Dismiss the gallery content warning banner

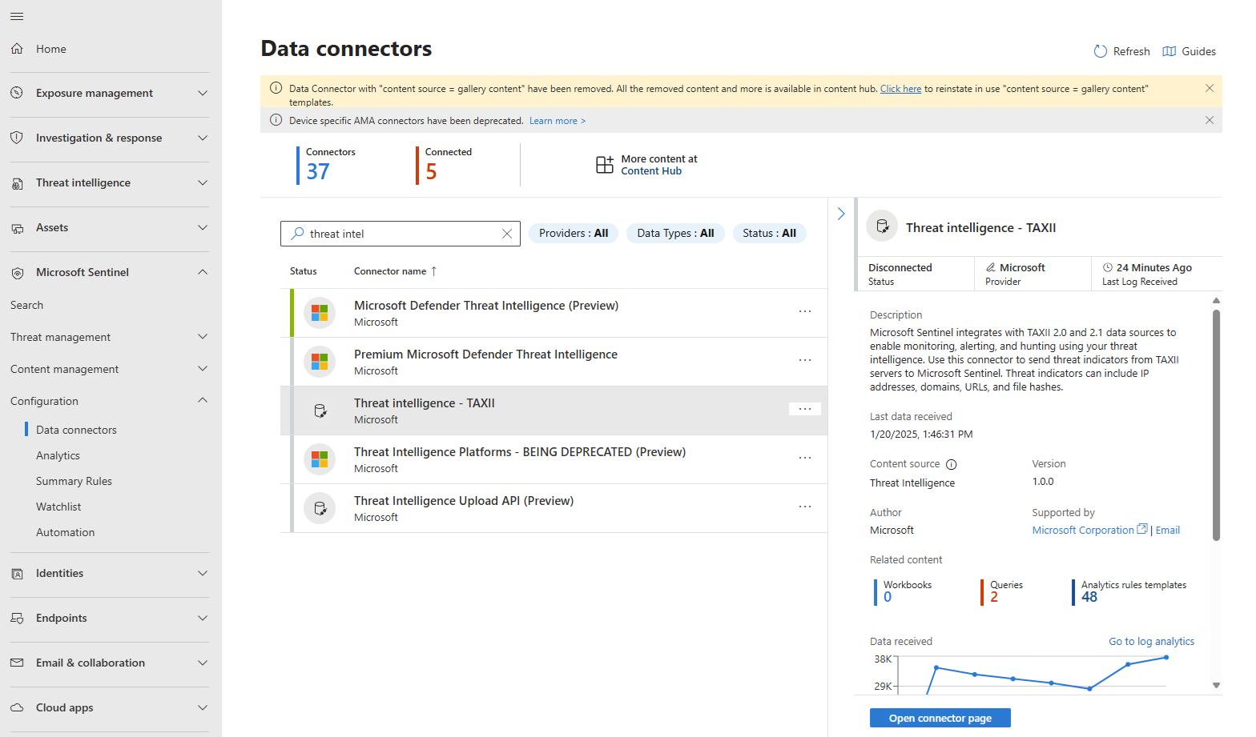[x=1210, y=88]
